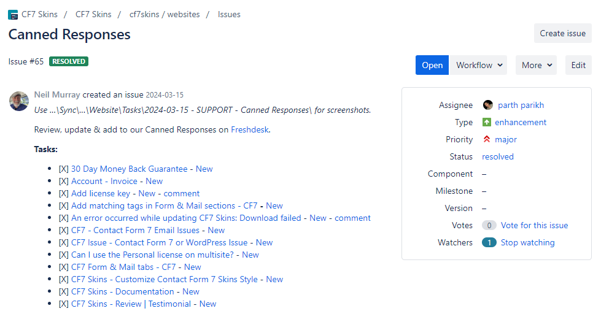Toggle Stop watching this issue

point(527,242)
